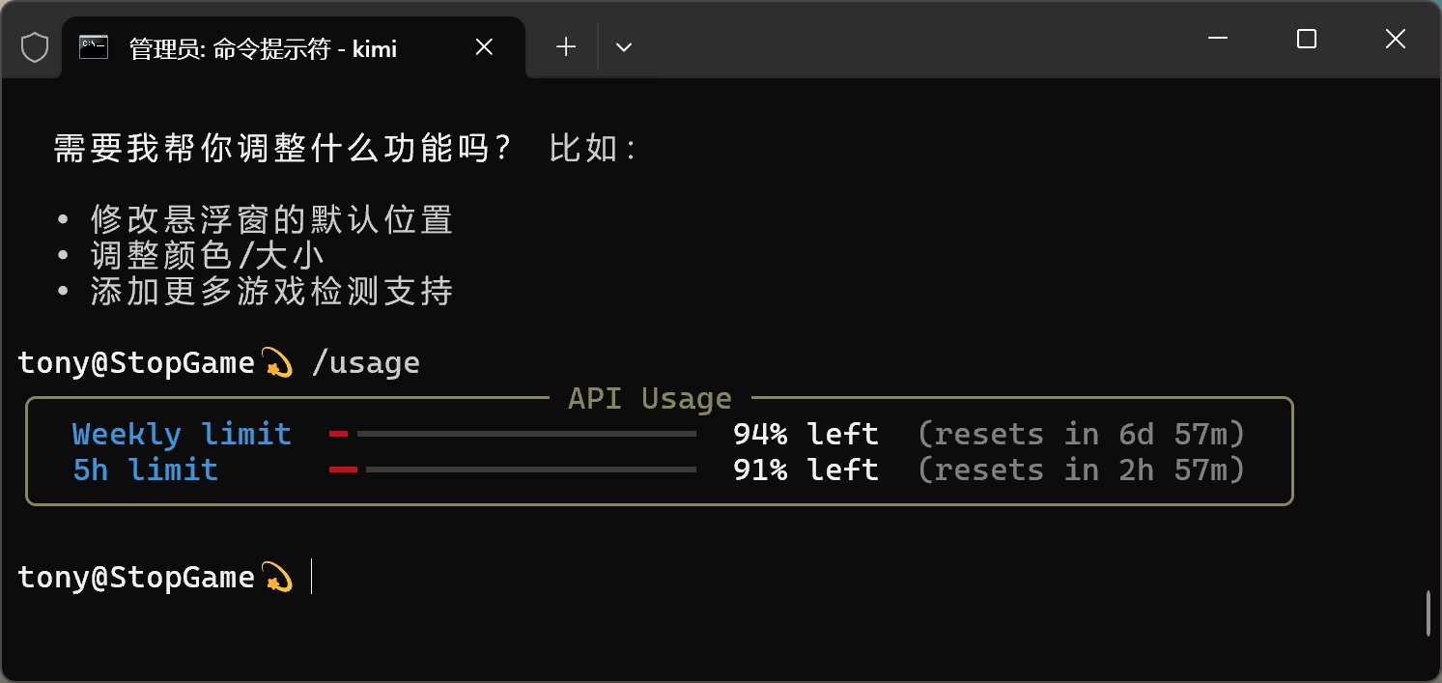Close the 命令提示符 - kimi tab
This screenshot has width=1442, height=683.
click(485, 46)
